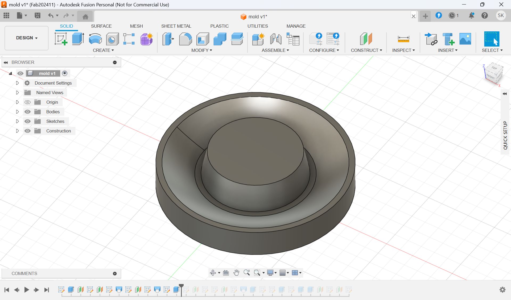Click the Create Sketch tool icon
Screen dimensions: 511x300
[x=61, y=39]
